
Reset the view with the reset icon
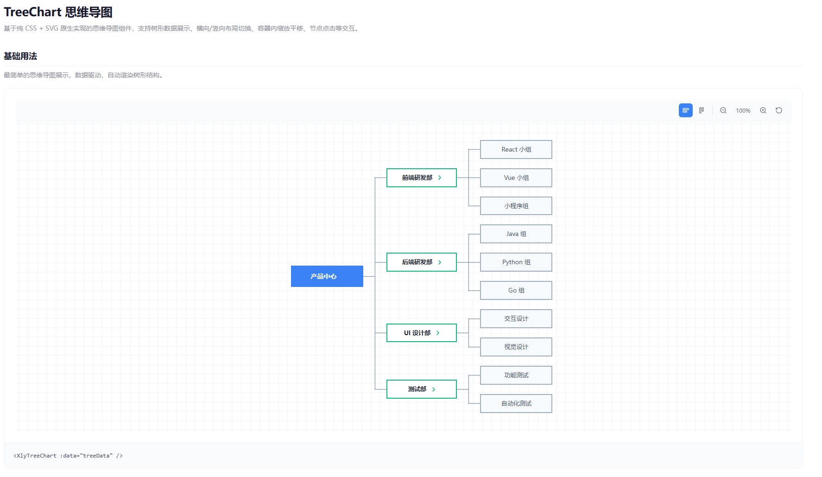click(778, 110)
